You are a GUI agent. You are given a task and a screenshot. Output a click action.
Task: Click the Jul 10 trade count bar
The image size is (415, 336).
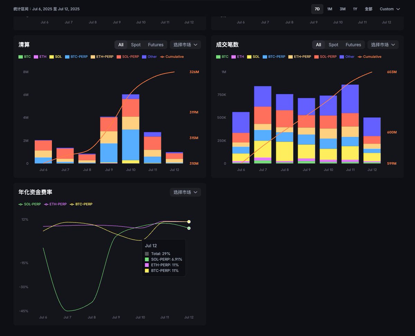pyautogui.click(x=328, y=130)
